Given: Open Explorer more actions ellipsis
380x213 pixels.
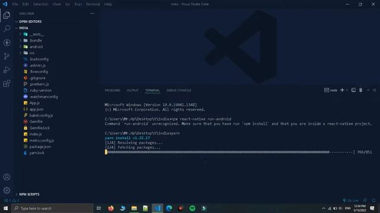Looking at the screenshot, I should coord(92,14).
